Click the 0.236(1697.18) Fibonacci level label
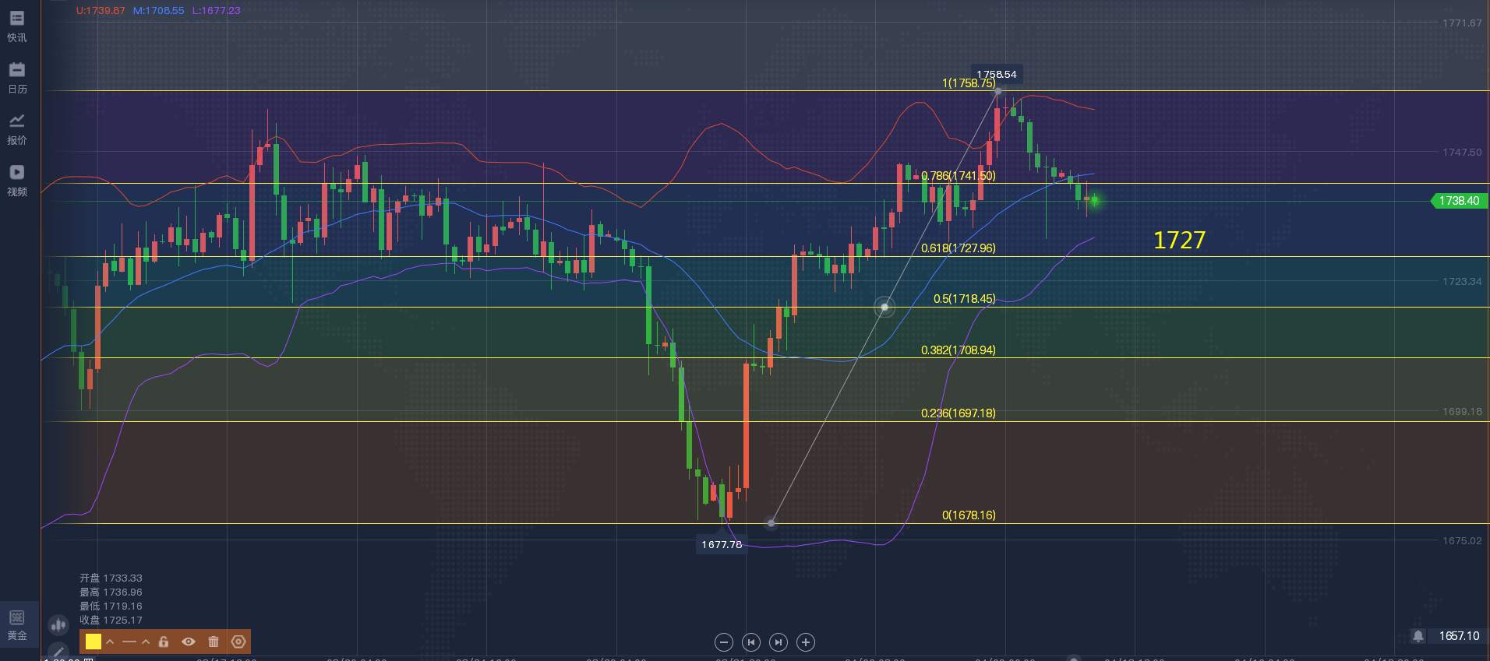 pos(959,413)
